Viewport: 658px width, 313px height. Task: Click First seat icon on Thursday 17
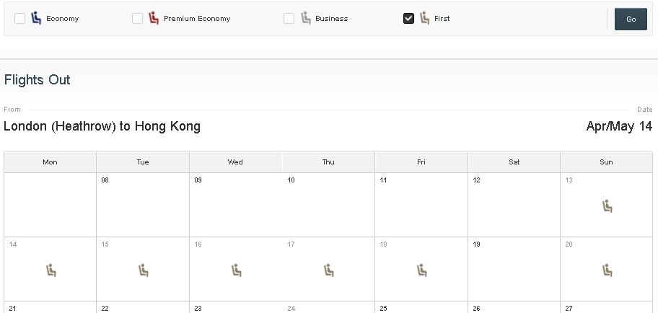329,270
